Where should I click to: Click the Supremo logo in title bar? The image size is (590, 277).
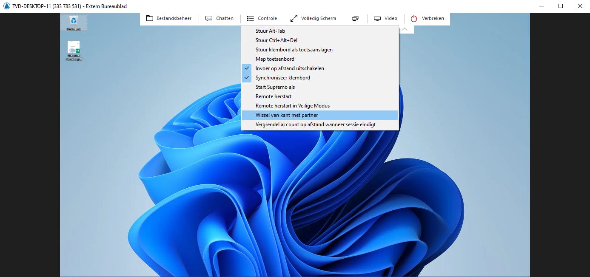(x=6, y=6)
